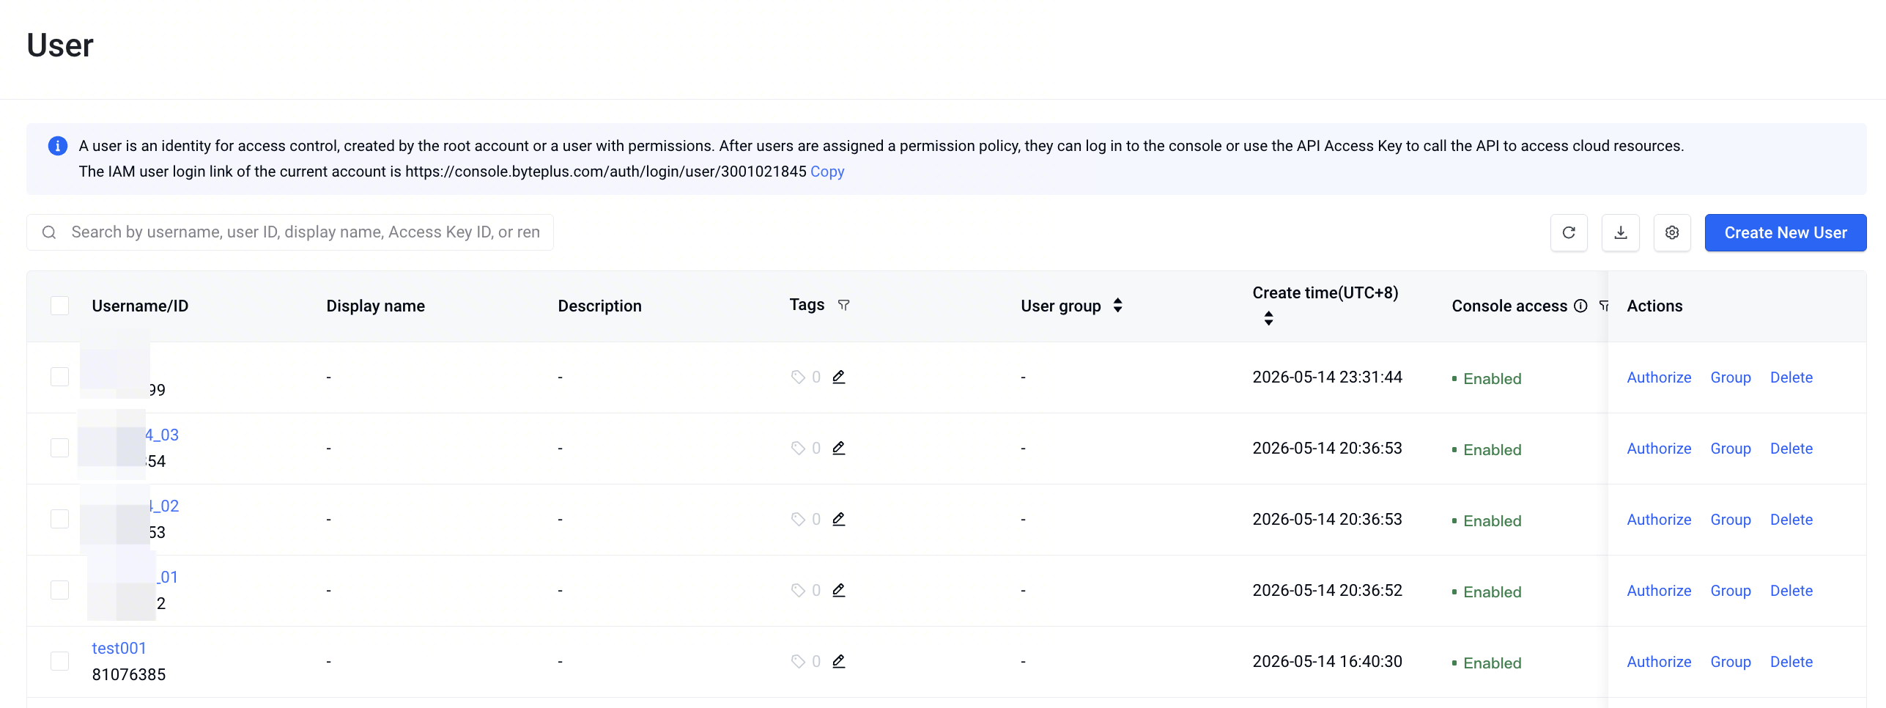The image size is (1886, 708).
Task: Click the create time 2026-05-14 20:36:52
Action: pyautogui.click(x=1327, y=590)
